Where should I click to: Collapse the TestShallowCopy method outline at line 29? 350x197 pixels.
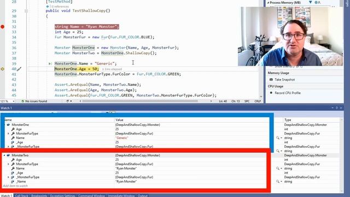pos(26,11)
